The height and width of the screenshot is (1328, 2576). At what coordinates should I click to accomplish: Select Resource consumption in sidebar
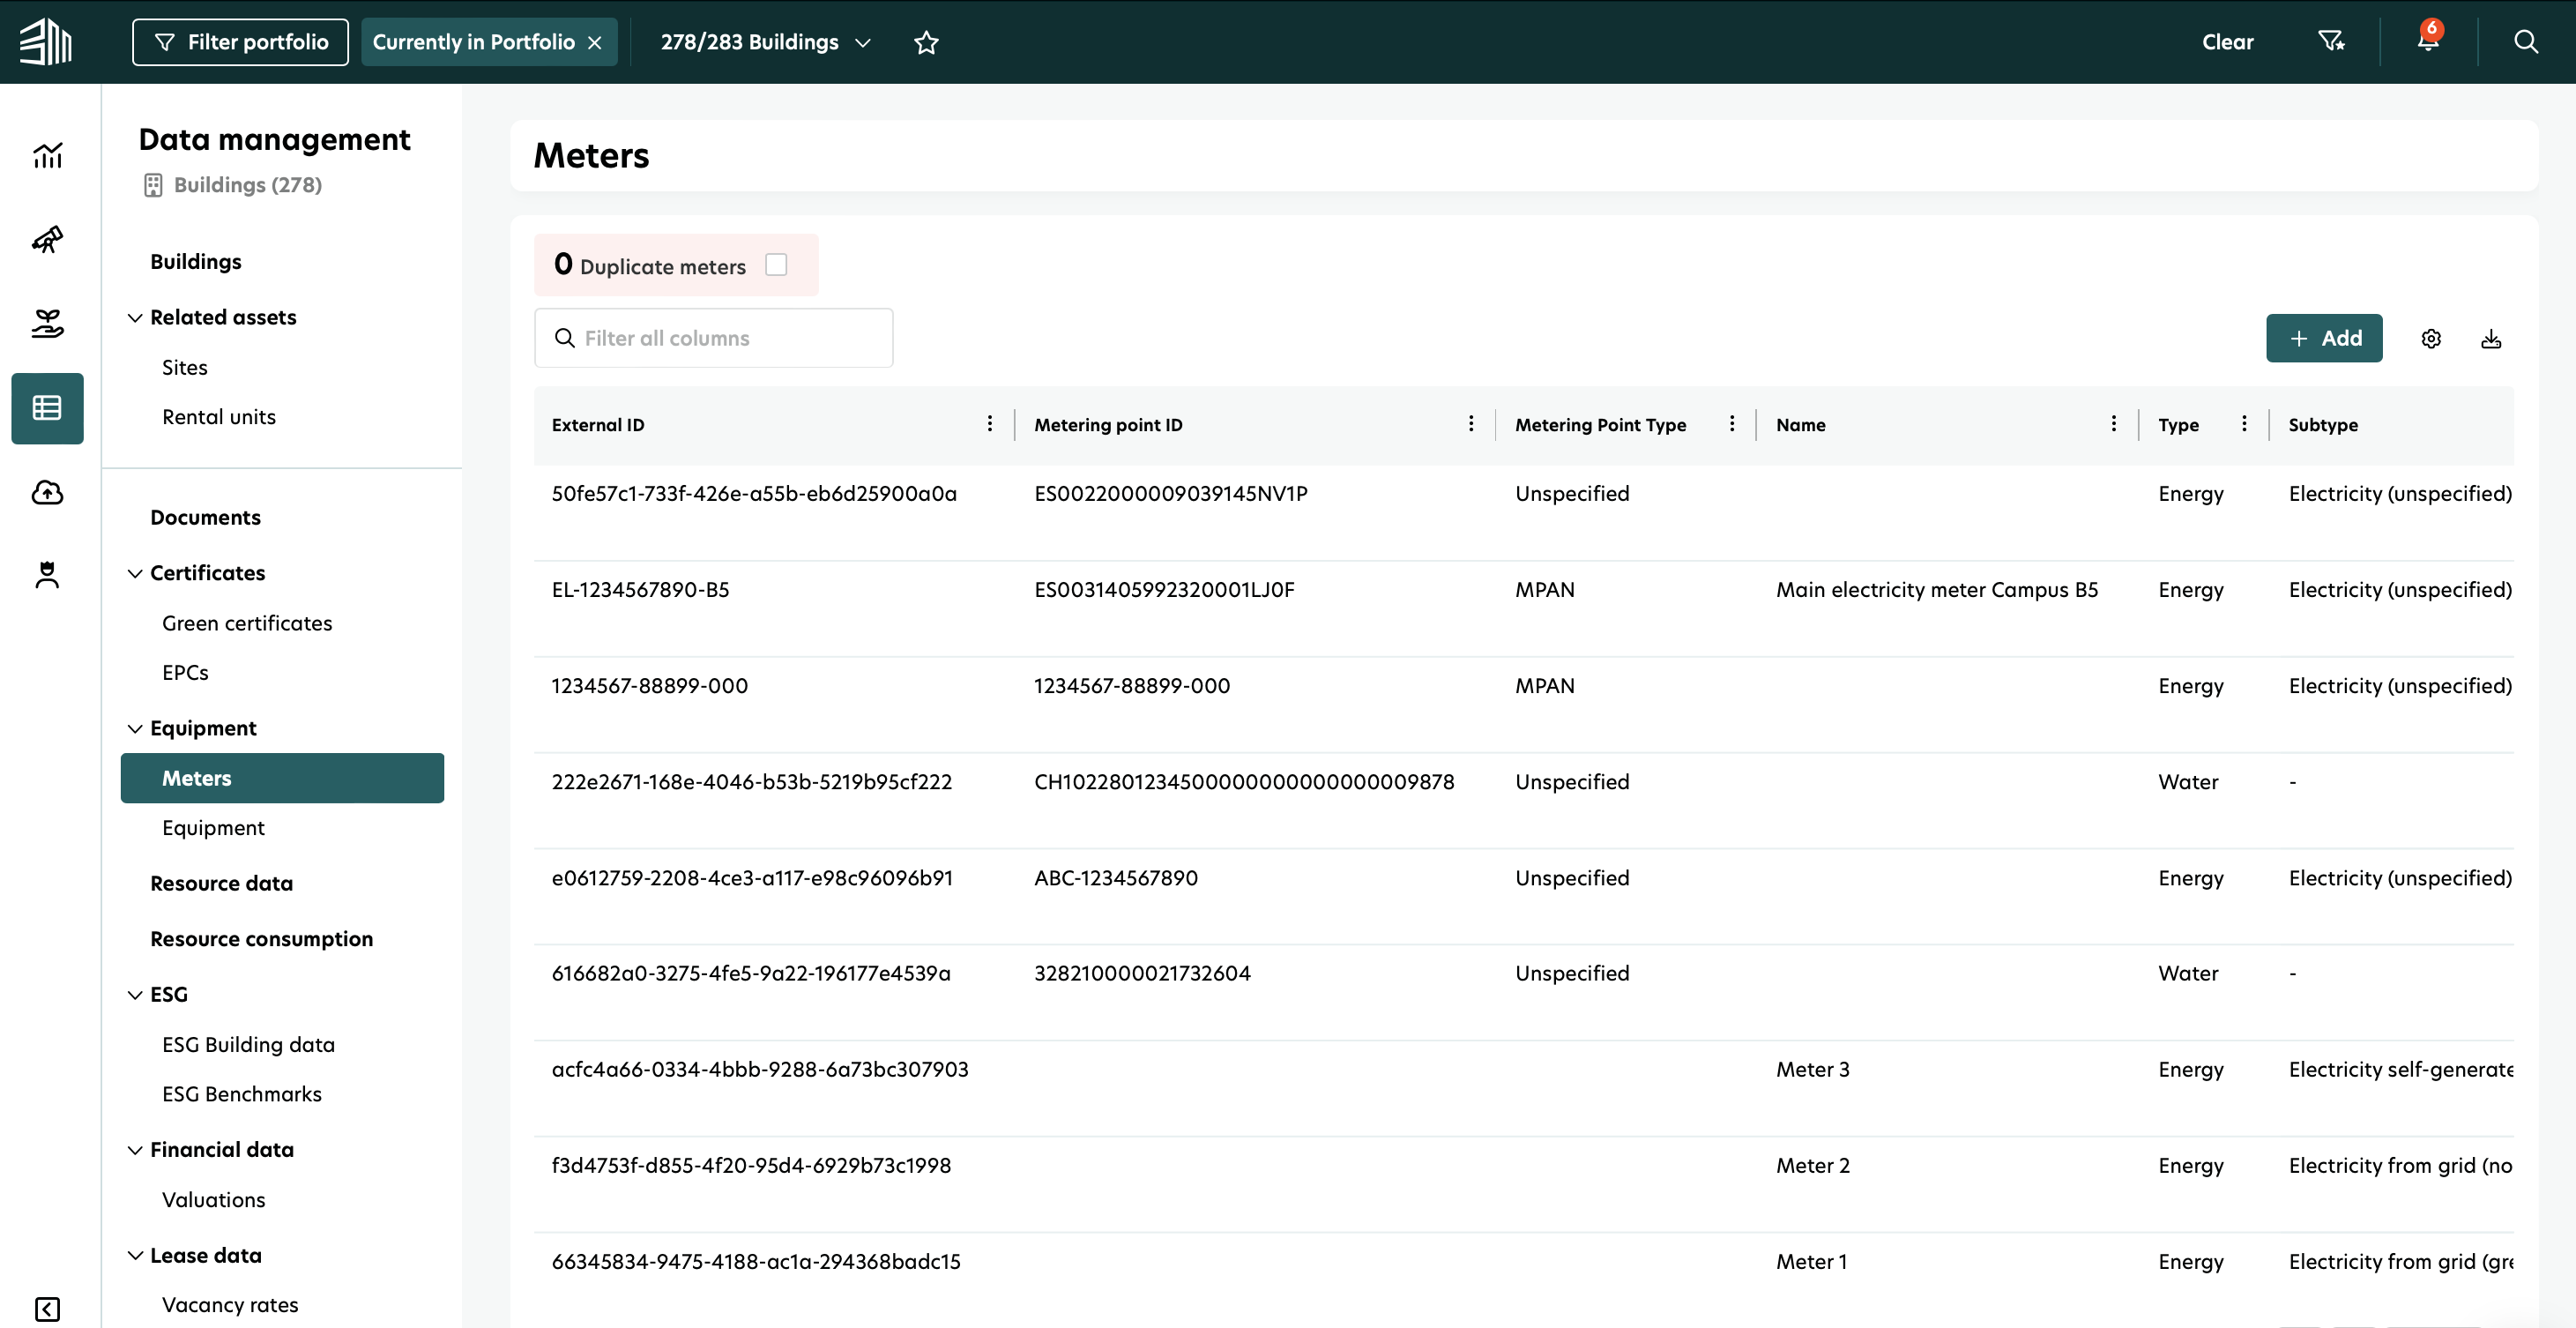pos(261,938)
